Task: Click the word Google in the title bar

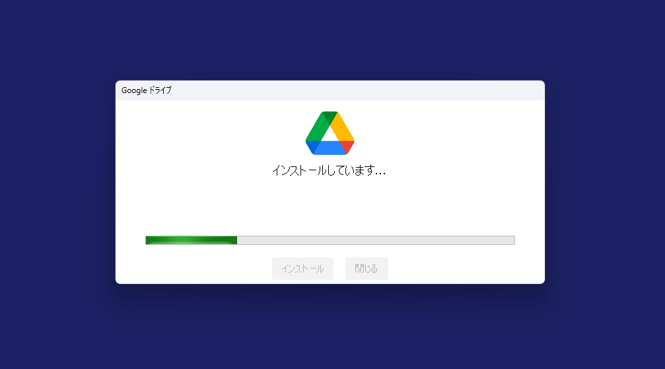Action: click(134, 90)
